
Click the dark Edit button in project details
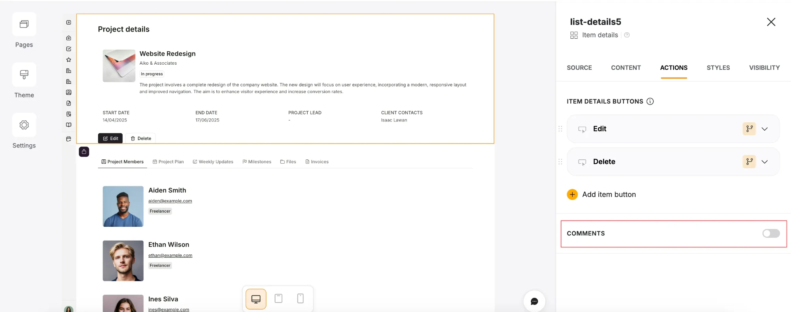tap(110, 138)
